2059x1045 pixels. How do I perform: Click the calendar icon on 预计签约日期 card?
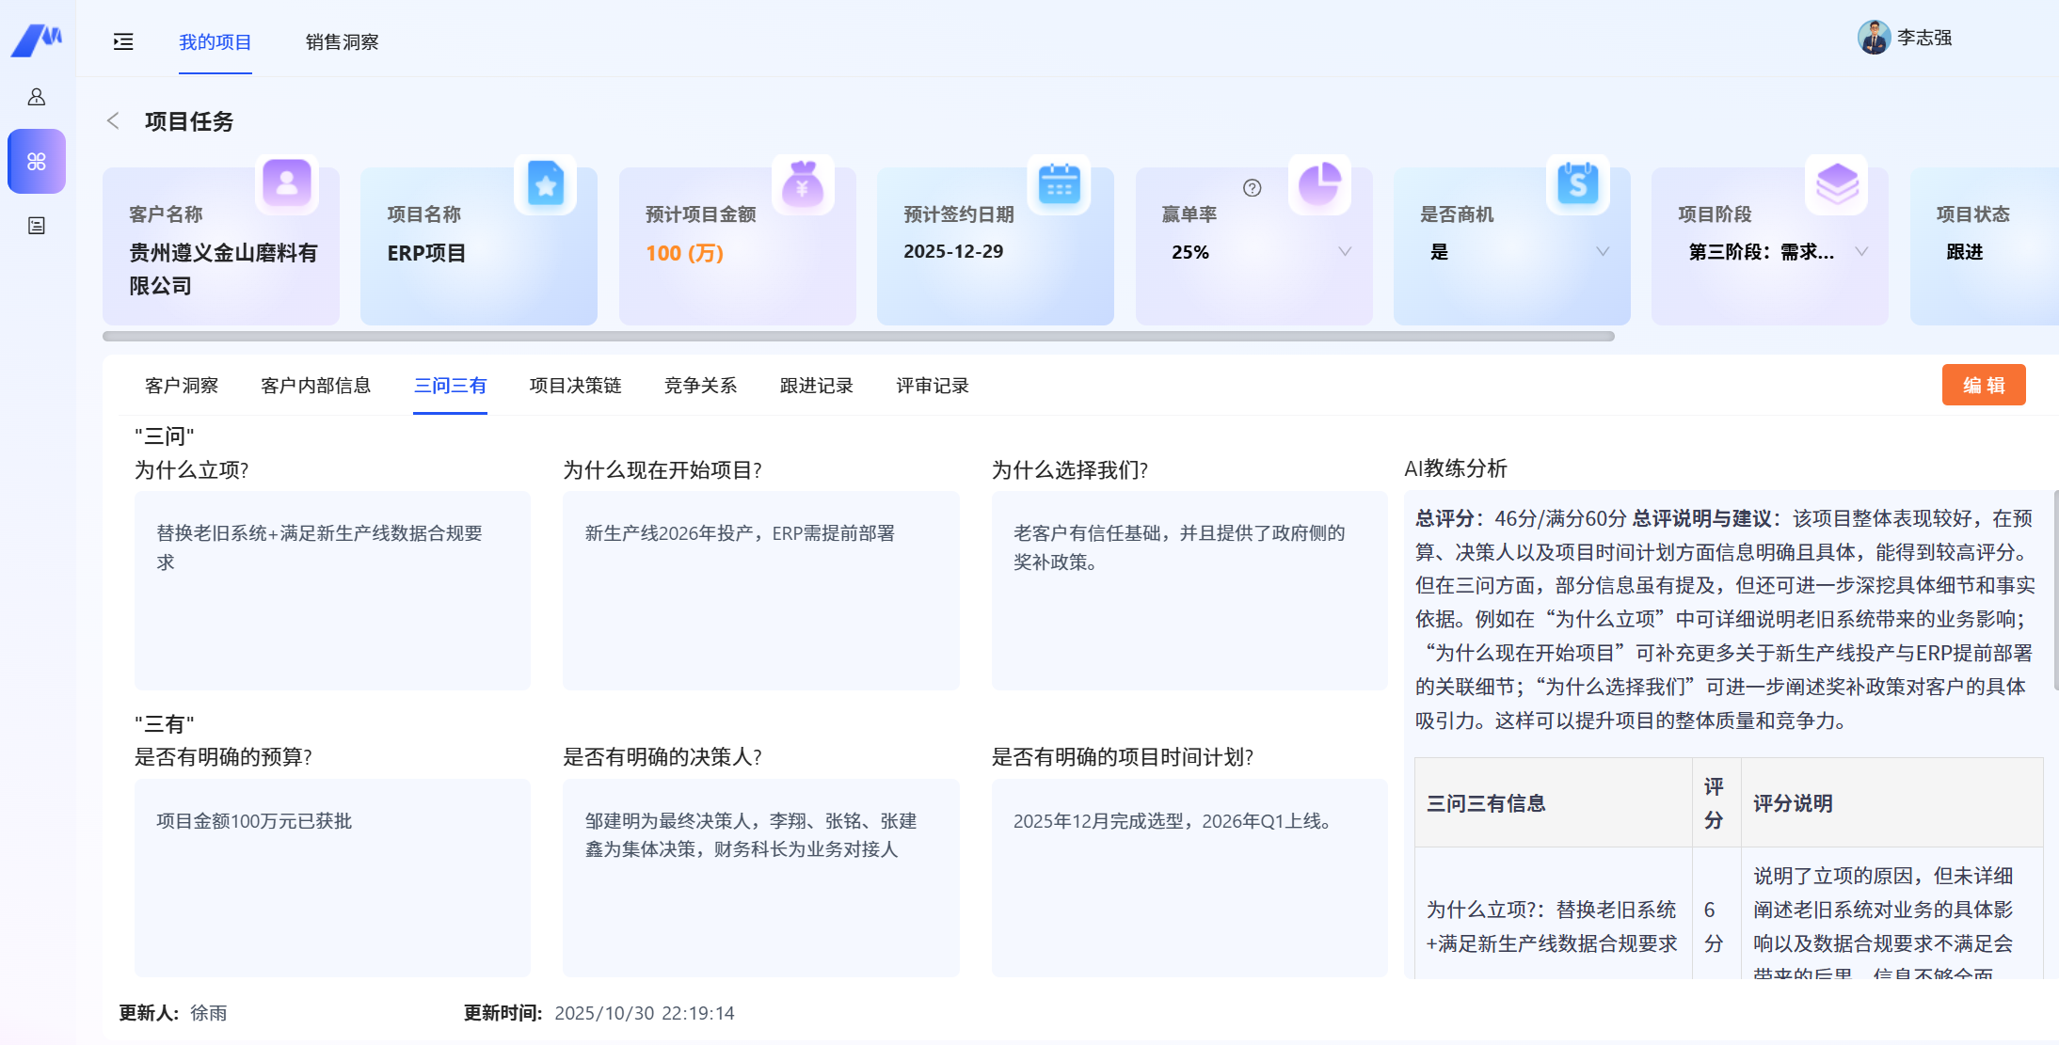[1061, 185]
